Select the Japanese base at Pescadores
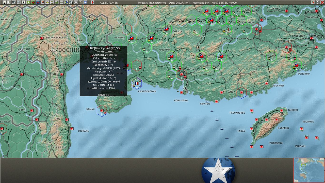 pyautogui.click(x=252, y=111)
